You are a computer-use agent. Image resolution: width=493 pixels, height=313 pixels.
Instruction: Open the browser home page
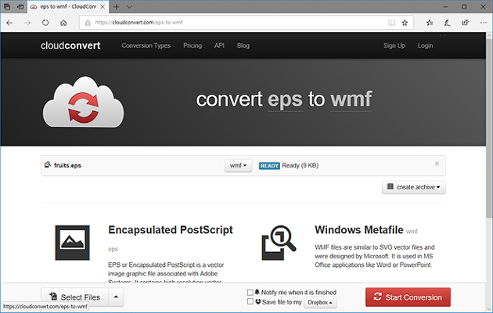coord(63,23)
